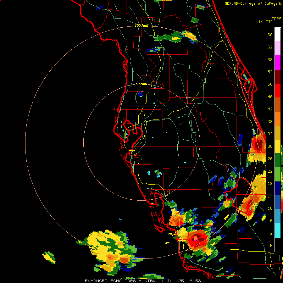This screenshot has height=283, width=283.
Task: Select the 46 legend value
Action: point(270,97)
